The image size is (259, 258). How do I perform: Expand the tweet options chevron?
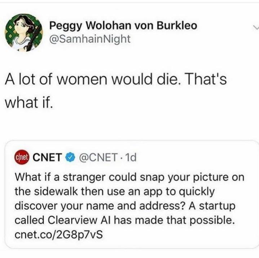[255, 27]
